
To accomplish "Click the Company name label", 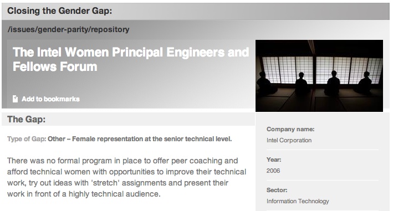I will 290,129.
